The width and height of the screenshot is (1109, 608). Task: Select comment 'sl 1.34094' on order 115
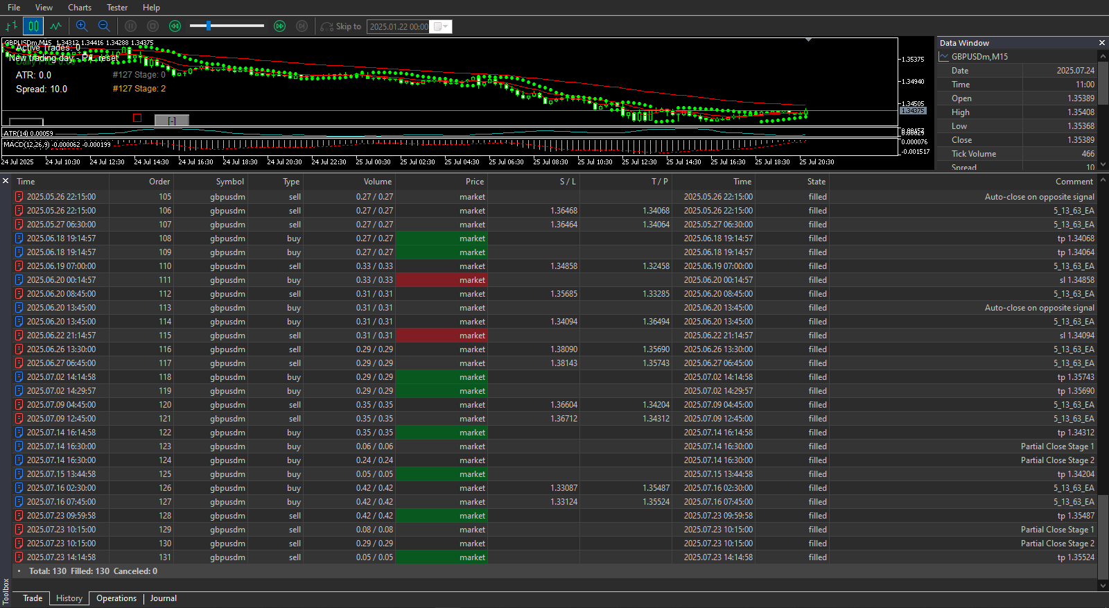[1076, 336]
